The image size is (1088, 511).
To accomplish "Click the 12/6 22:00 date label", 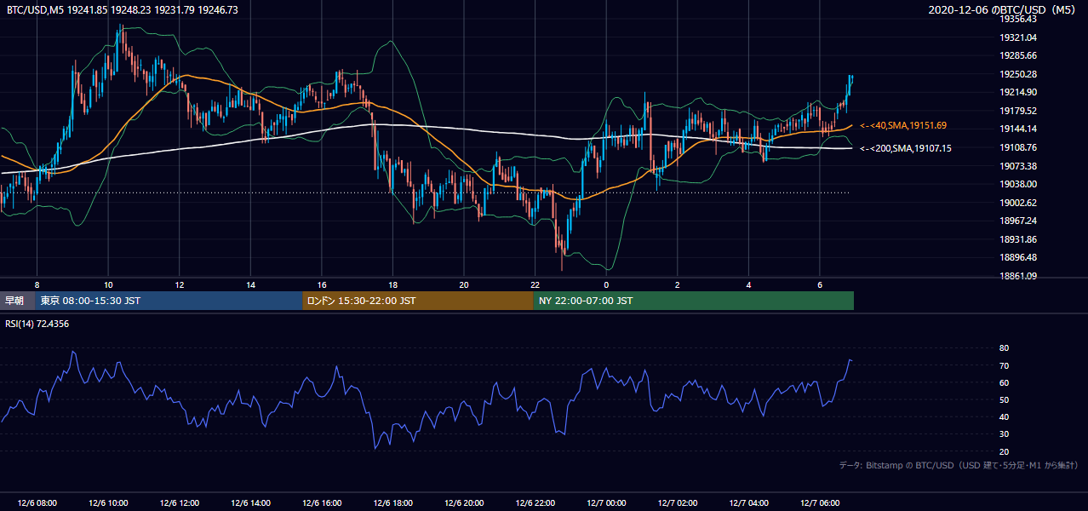I will click(536, 503).
